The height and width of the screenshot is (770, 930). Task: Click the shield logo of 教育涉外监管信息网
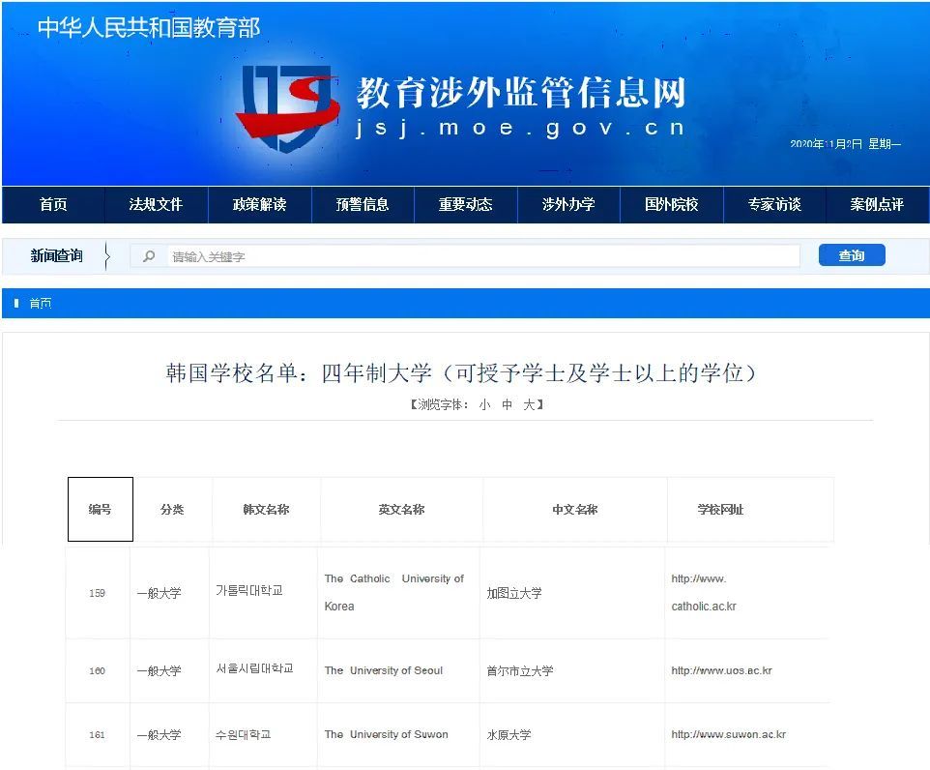(x=287, y=108)
